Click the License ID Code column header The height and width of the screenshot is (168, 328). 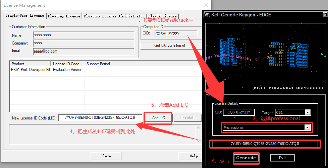click(68, 64)
